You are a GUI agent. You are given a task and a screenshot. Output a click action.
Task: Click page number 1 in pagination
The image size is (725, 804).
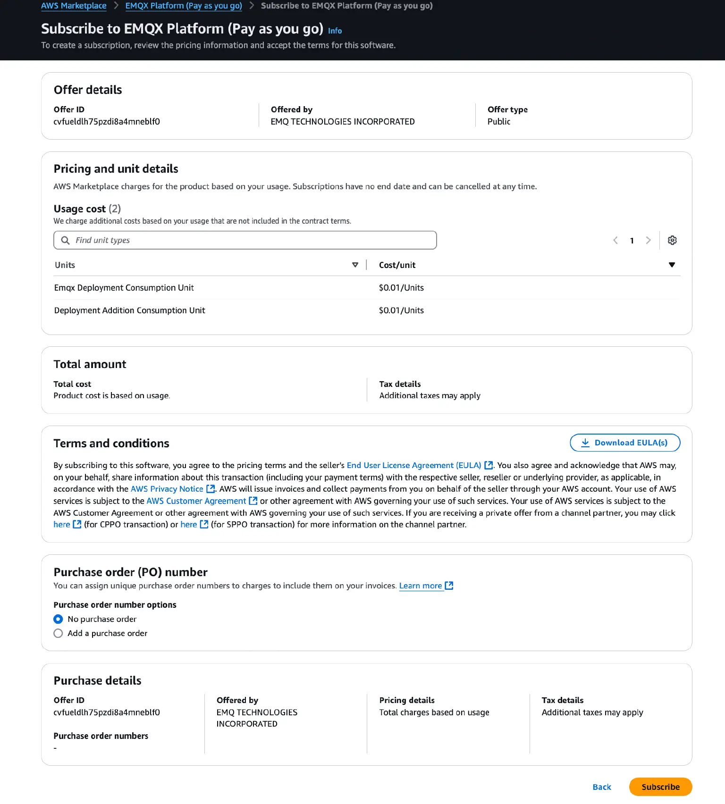tap(632, 241)
